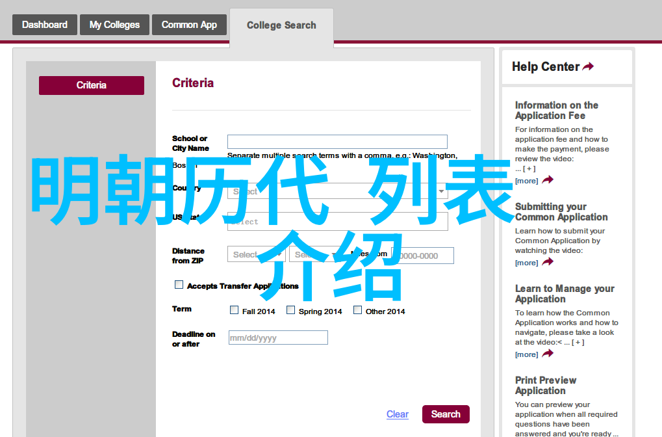Click the Submitting your Common Application heading
This screenshot has width=662, height=437.
pyautogui.click(x=561, y=212)
